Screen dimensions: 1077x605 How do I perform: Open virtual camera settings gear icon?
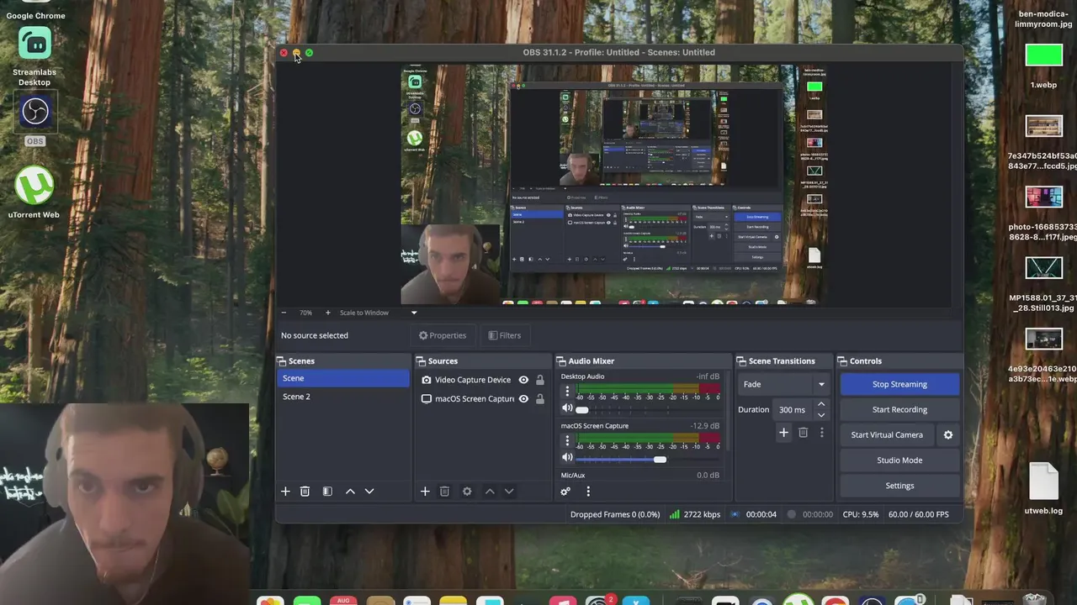[948, 435]
